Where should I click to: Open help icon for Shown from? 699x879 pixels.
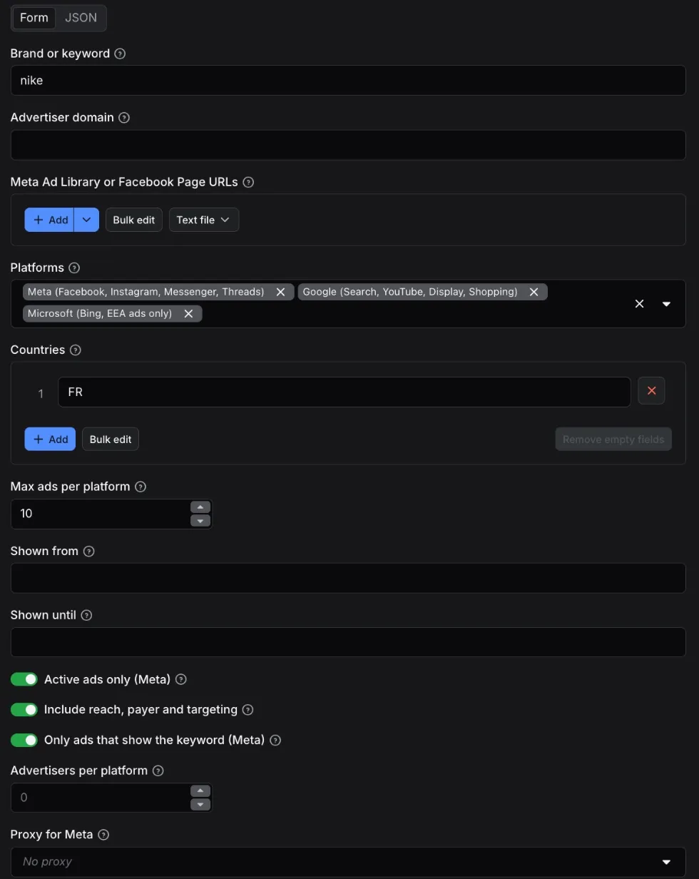pos(89,552)
